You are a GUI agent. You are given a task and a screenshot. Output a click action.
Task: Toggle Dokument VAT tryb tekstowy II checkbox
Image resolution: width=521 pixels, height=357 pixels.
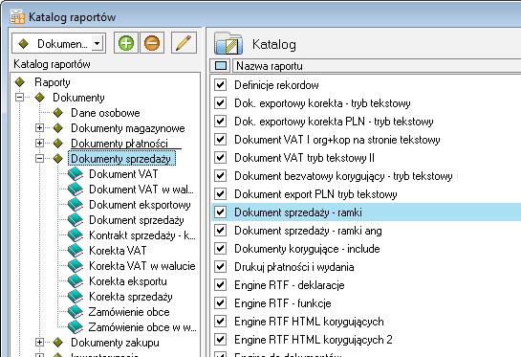click(x=220, y=157)
